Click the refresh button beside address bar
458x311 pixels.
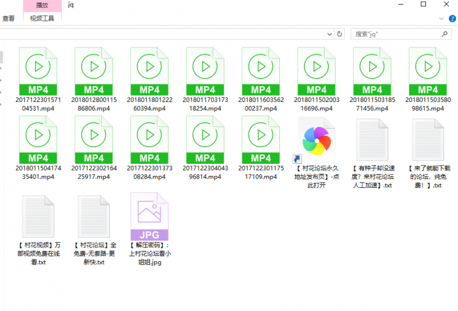point(339,34)
